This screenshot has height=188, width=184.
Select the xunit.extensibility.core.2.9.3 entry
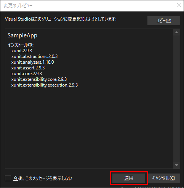39,79
